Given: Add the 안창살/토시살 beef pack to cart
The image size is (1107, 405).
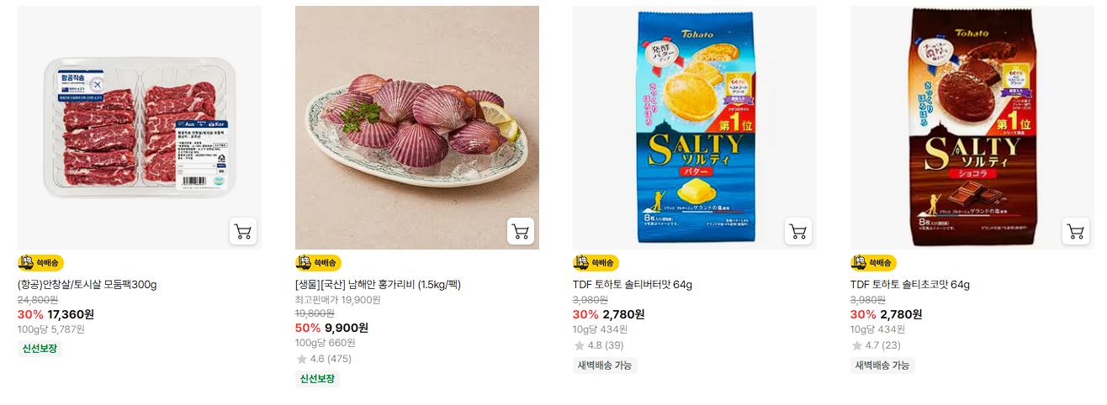Looking at the screenshot, I should (x=243, y=231).
